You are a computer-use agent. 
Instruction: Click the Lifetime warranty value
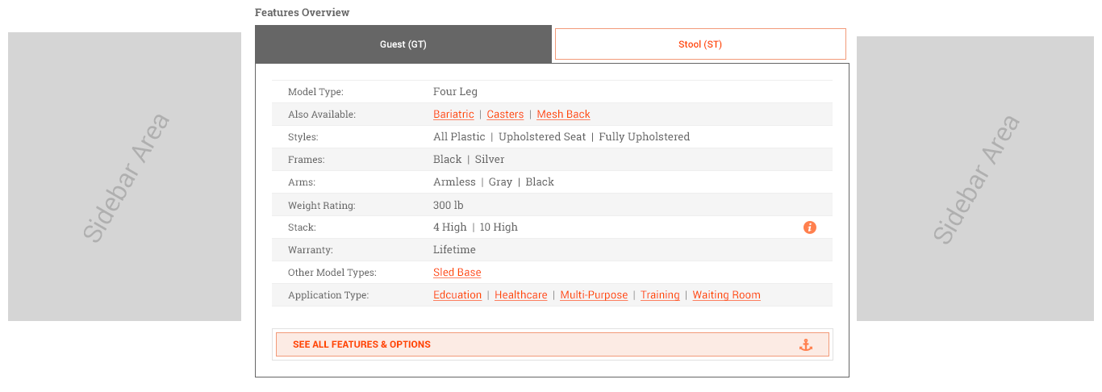click(454, 250)
